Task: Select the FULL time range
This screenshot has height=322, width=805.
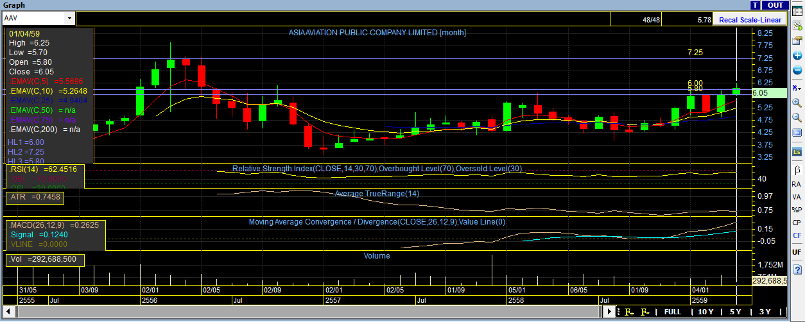Action: click(672, 312)
